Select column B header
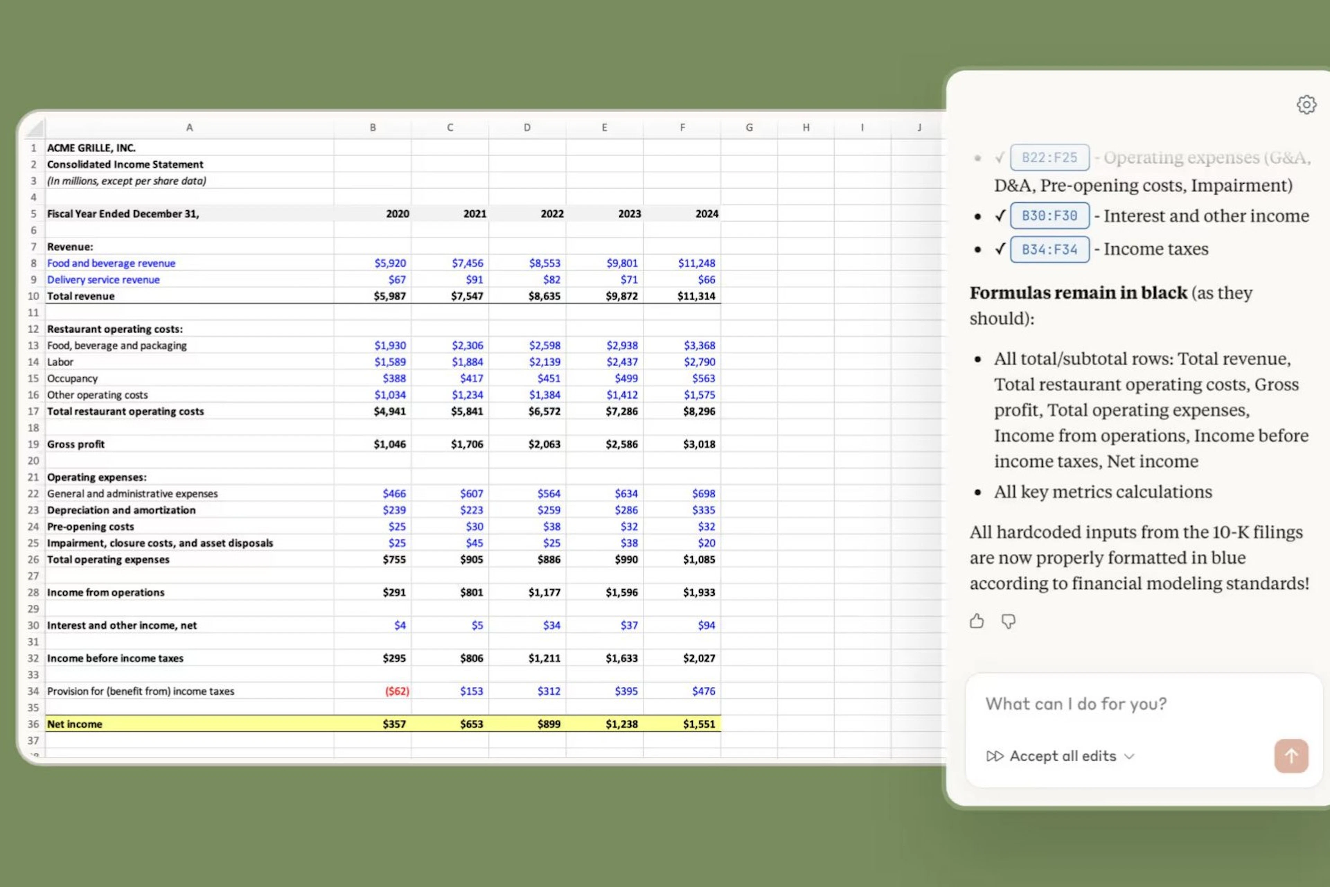This screenshot has height=887, width=1330. 373,128
